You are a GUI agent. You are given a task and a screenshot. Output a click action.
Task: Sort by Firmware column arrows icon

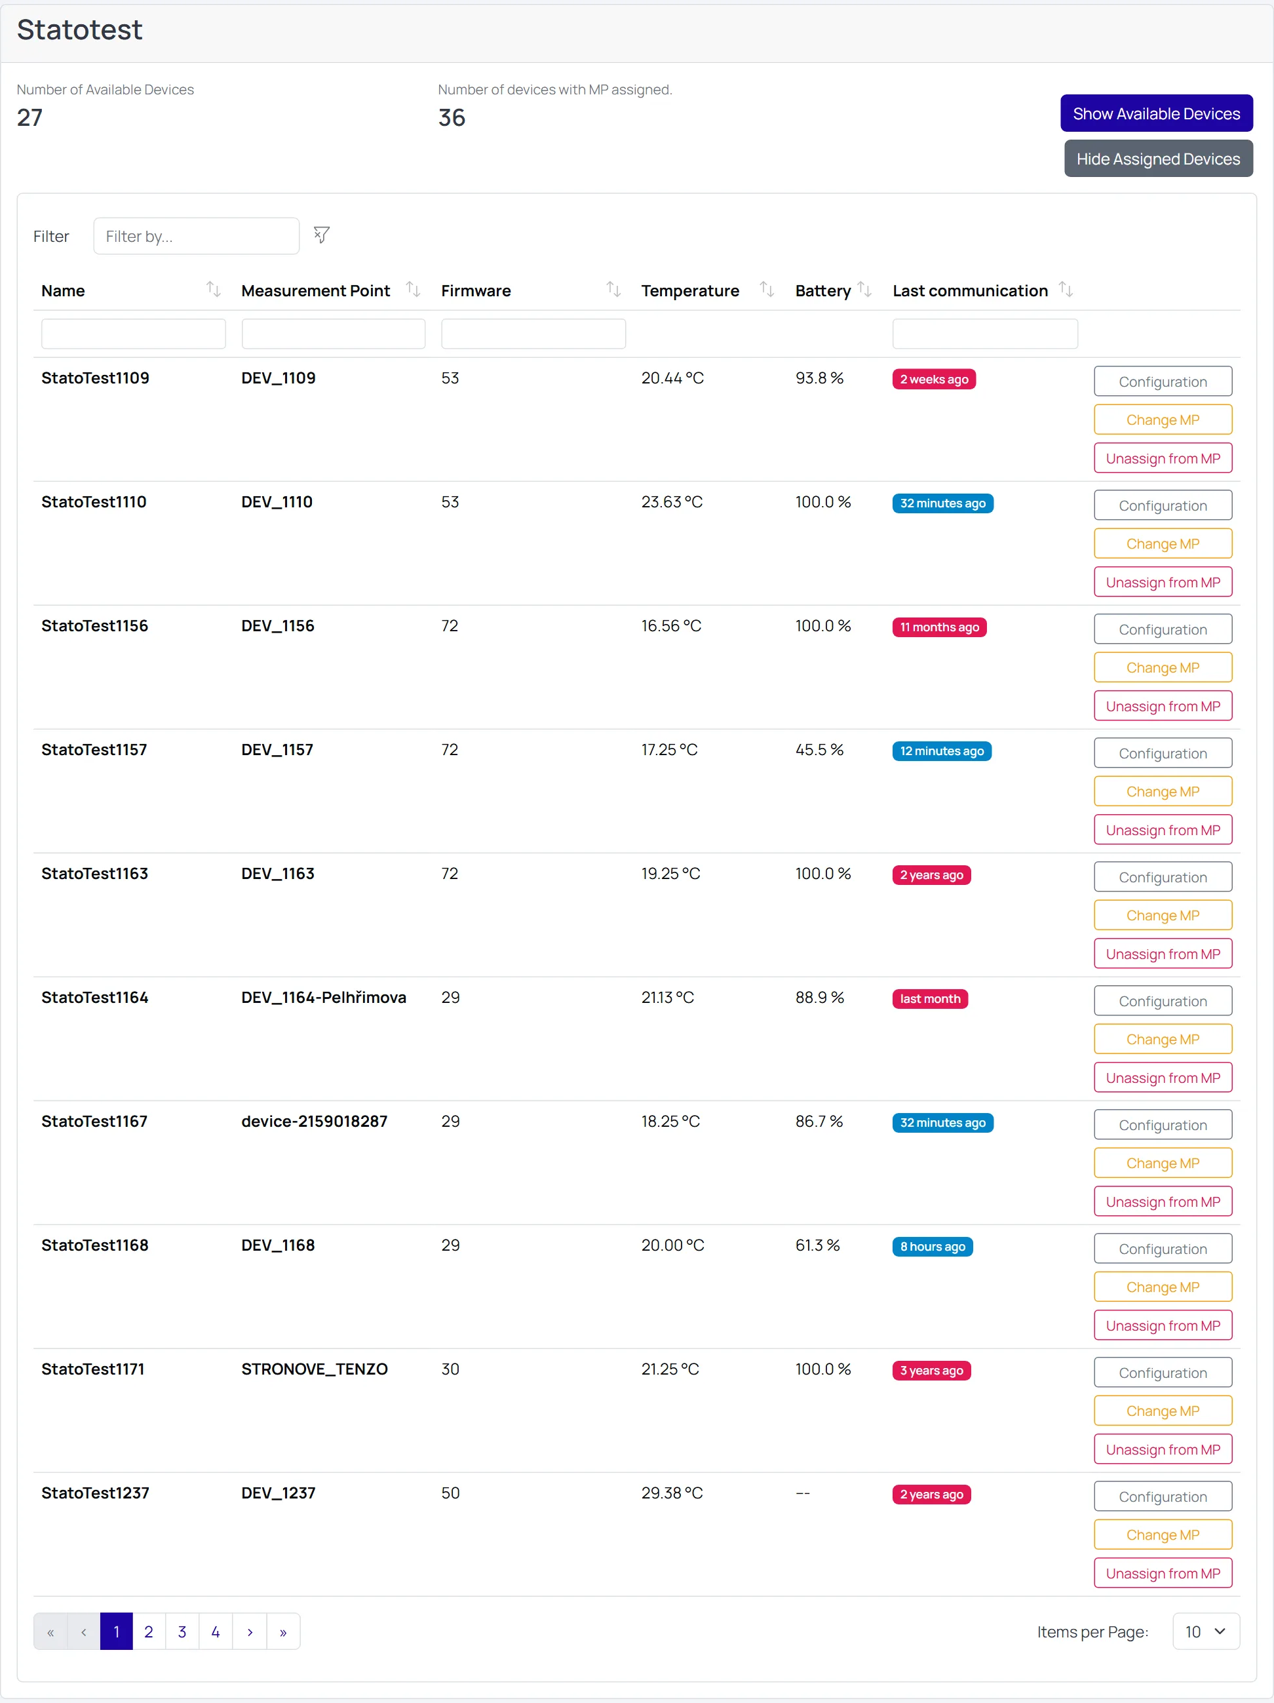(613, 290)
